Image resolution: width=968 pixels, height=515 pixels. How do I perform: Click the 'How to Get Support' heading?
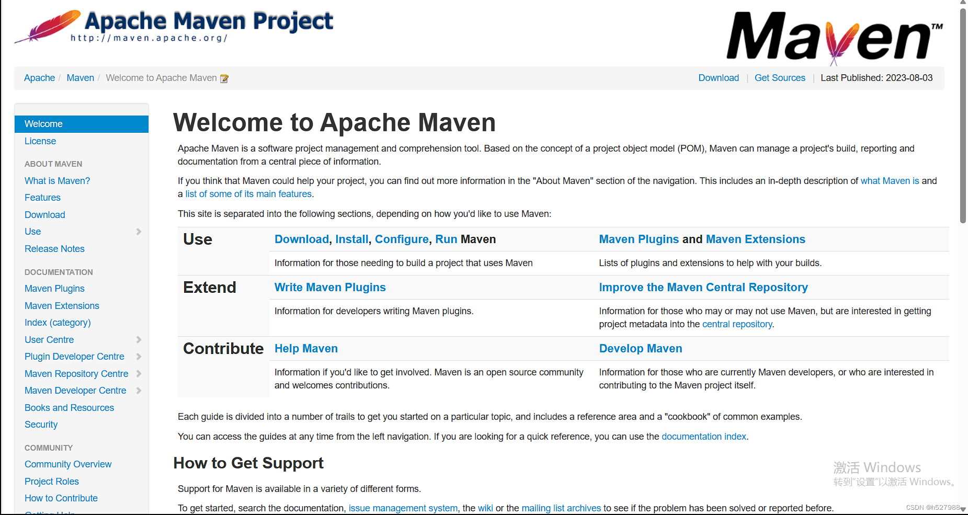pos(248,463)
